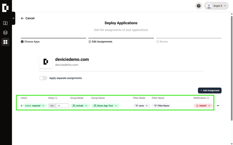This screenshot has height=145, width=233.
Task: Open help via the question mark icon
Action: [199, 6]
